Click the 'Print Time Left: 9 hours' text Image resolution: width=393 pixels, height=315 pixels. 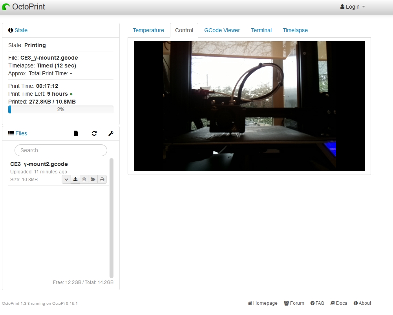[x=38, y=94]
